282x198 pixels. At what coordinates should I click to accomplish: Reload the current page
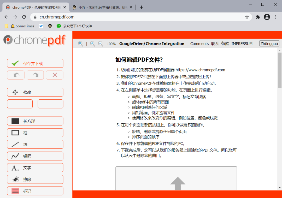point(24,17)
